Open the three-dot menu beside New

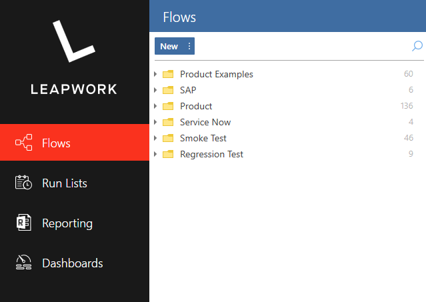(189, 46)
